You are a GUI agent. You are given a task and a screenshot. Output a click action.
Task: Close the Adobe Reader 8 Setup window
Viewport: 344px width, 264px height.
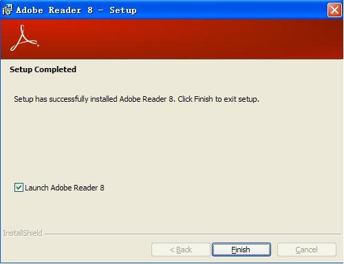click(334, 10)
